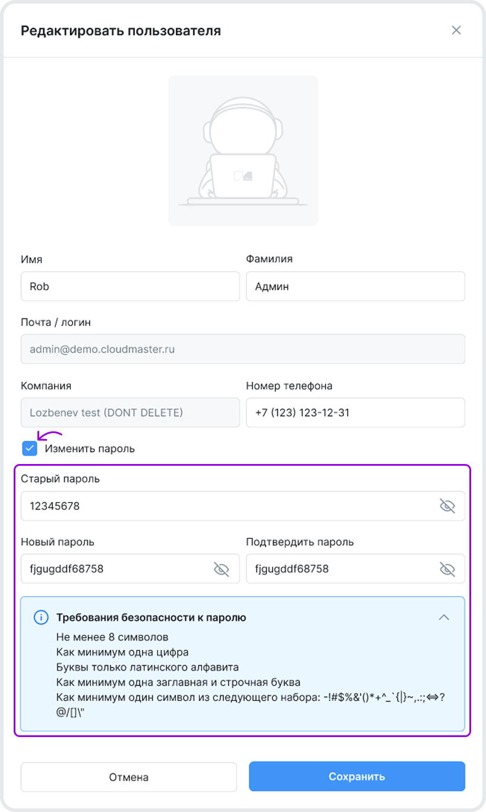Click the astronaut avatar placeholder image
The width and height of the screenshot is (486, 812).
[243, 151]
